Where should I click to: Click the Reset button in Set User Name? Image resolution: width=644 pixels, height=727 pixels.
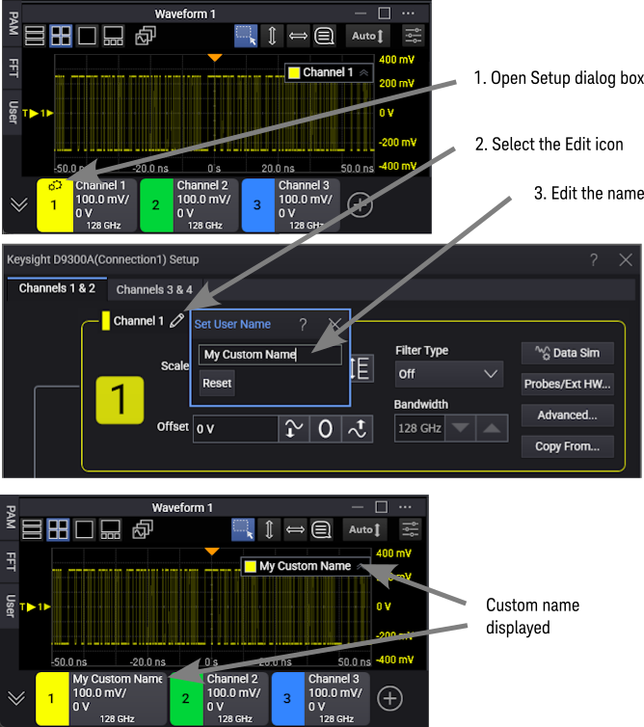[217, 383]
